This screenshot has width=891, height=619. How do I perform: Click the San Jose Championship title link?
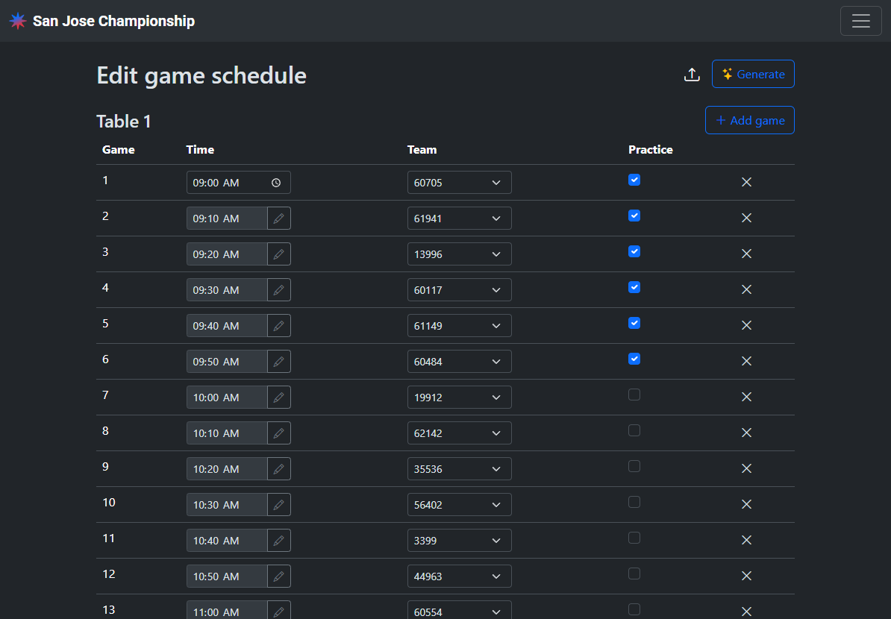tap(113, 21)
